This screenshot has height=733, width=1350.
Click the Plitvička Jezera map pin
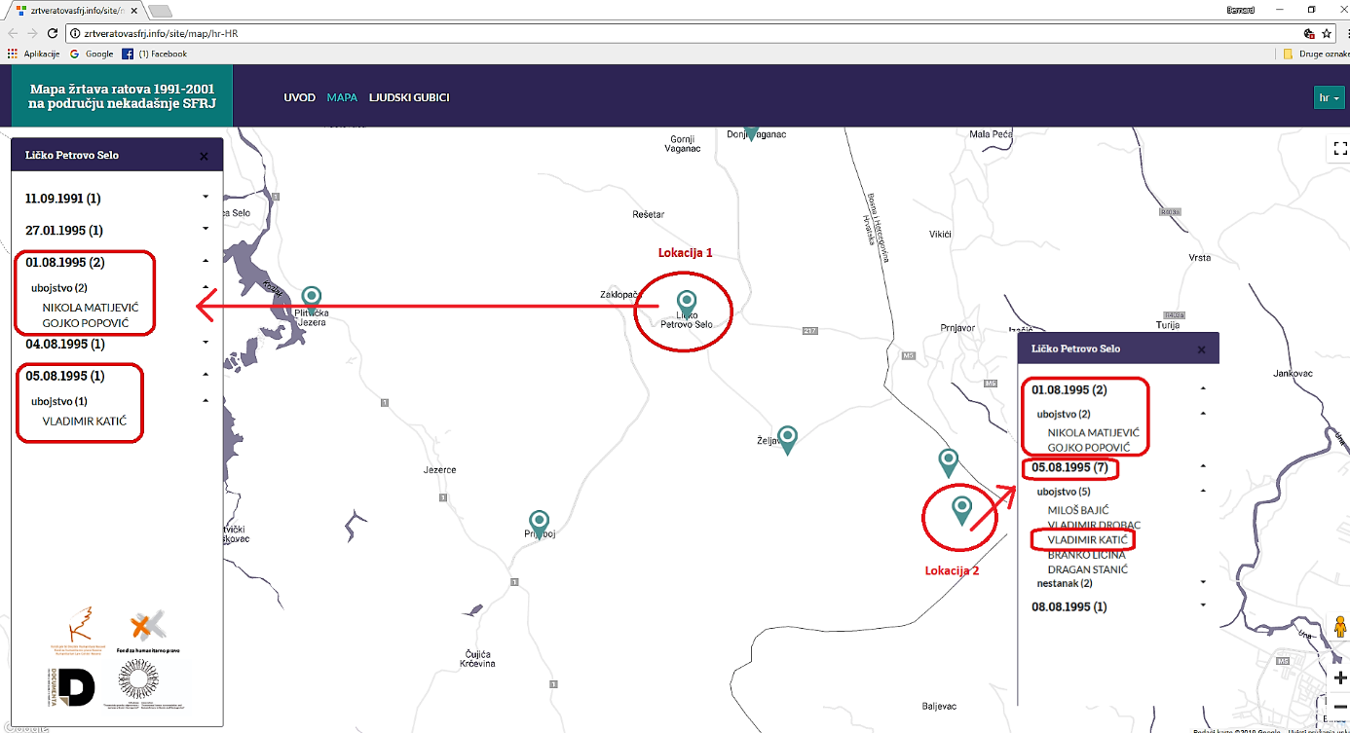click(x=312, y=296)
